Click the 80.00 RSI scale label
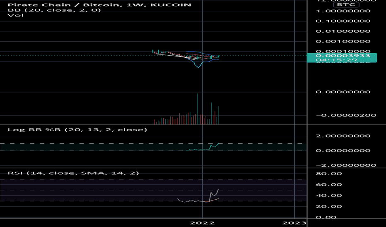 click(329, 174)
